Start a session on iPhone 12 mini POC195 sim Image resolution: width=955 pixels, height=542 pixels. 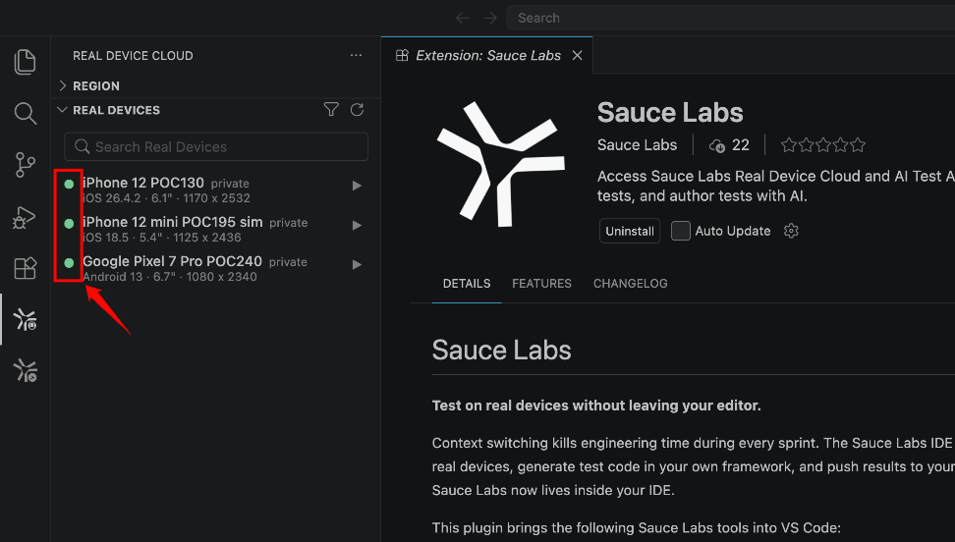[357, 225]
